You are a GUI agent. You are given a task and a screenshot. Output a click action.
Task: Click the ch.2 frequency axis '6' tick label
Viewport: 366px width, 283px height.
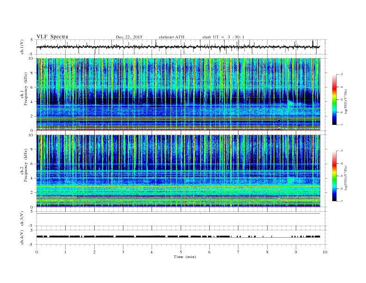(x=32, y=164)
